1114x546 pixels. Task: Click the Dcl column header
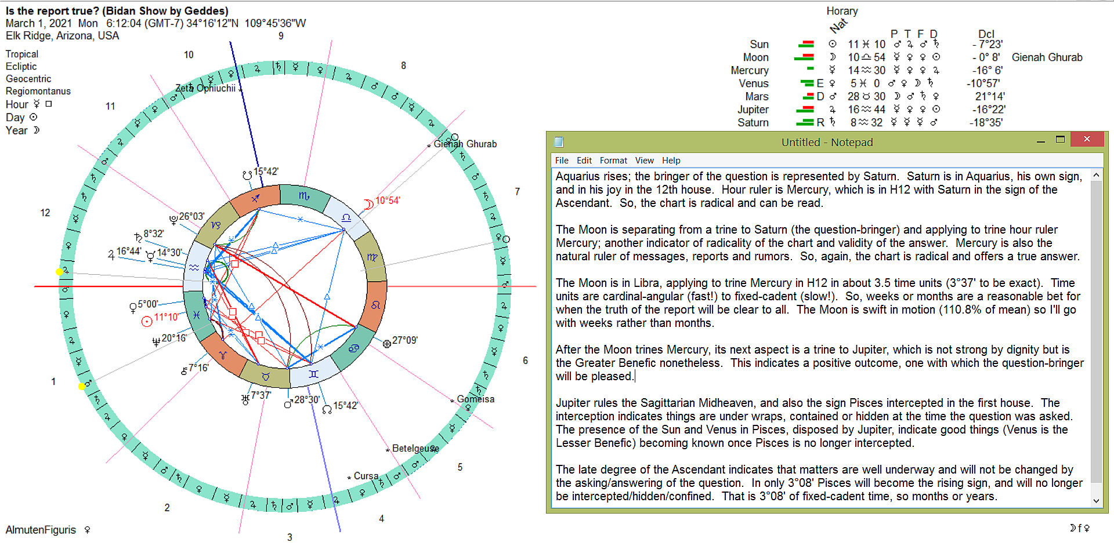click(986, 34)
